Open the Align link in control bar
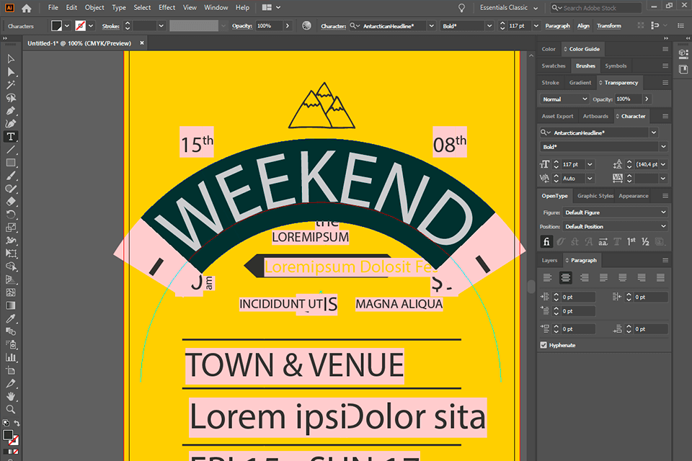 click(583, 26)
